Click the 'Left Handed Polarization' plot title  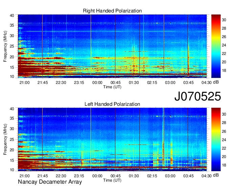point(112,104)
